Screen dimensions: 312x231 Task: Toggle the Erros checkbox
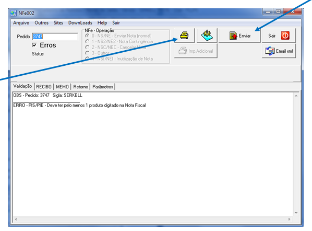[34, 45]
